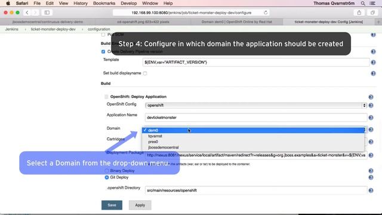Click the Apply button
382x215 pixels.
click(x=140, y=205)
